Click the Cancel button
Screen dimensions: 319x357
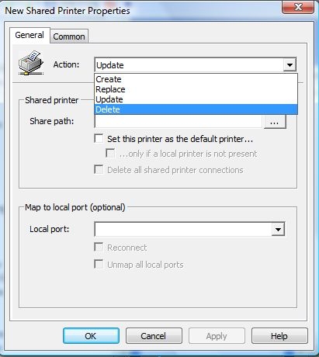[154, 336]
